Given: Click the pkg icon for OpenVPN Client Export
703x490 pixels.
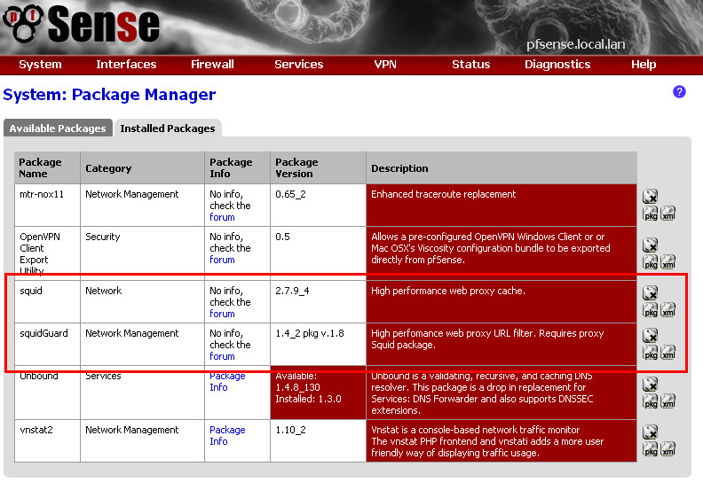Looking at the screenshot, I should point(650,261).
